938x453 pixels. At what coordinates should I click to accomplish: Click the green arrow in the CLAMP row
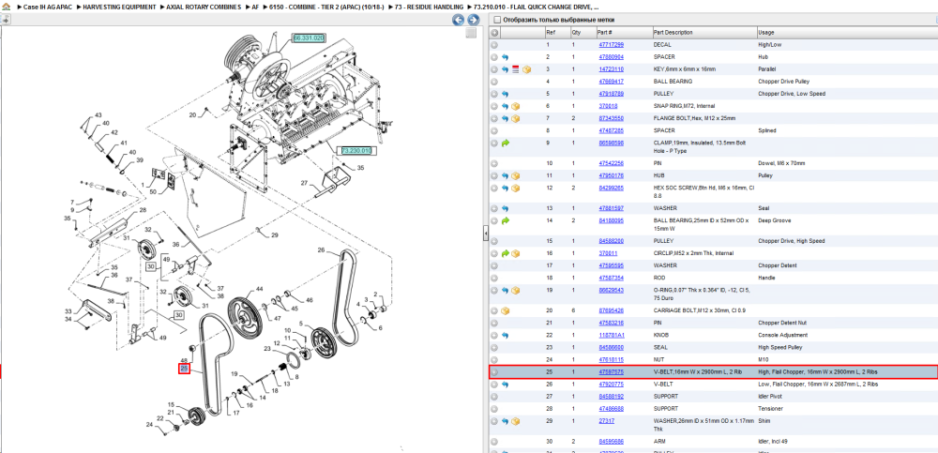tap(506, 143)
